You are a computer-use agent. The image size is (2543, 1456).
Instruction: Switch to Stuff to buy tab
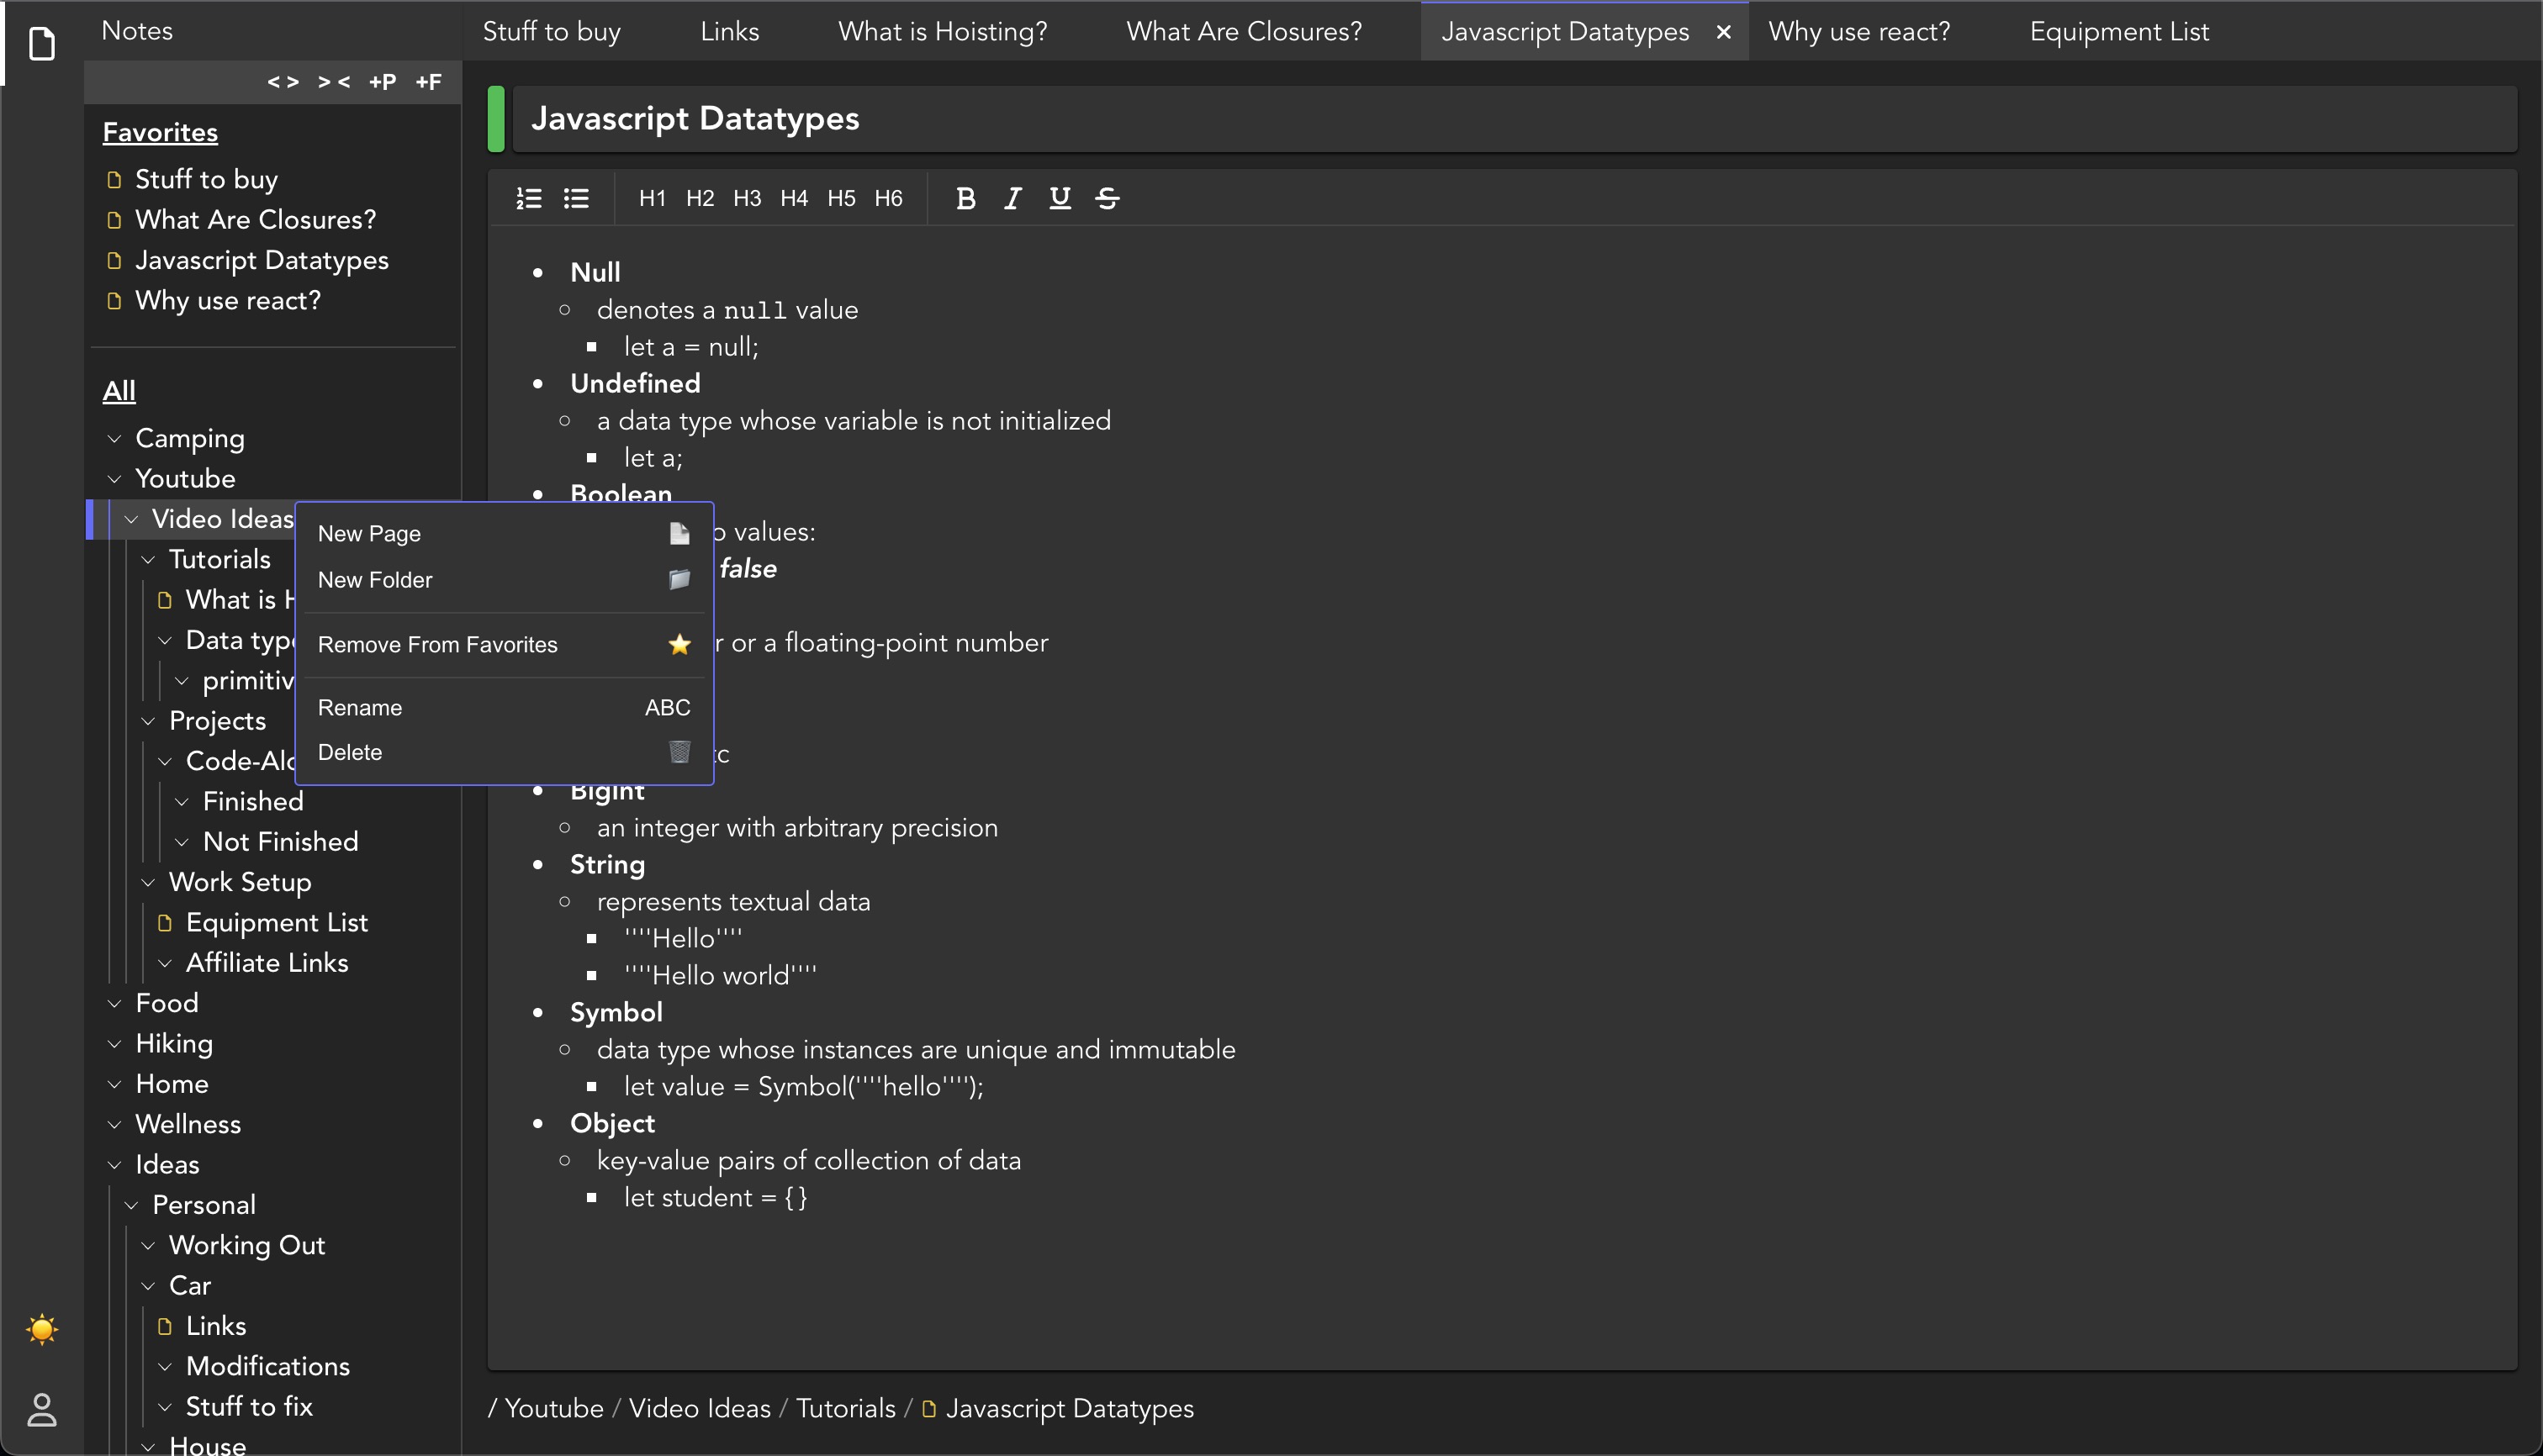click(551, 31)
